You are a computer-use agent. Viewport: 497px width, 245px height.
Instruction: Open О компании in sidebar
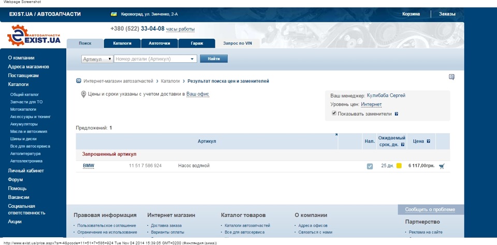tap(21, 57)
